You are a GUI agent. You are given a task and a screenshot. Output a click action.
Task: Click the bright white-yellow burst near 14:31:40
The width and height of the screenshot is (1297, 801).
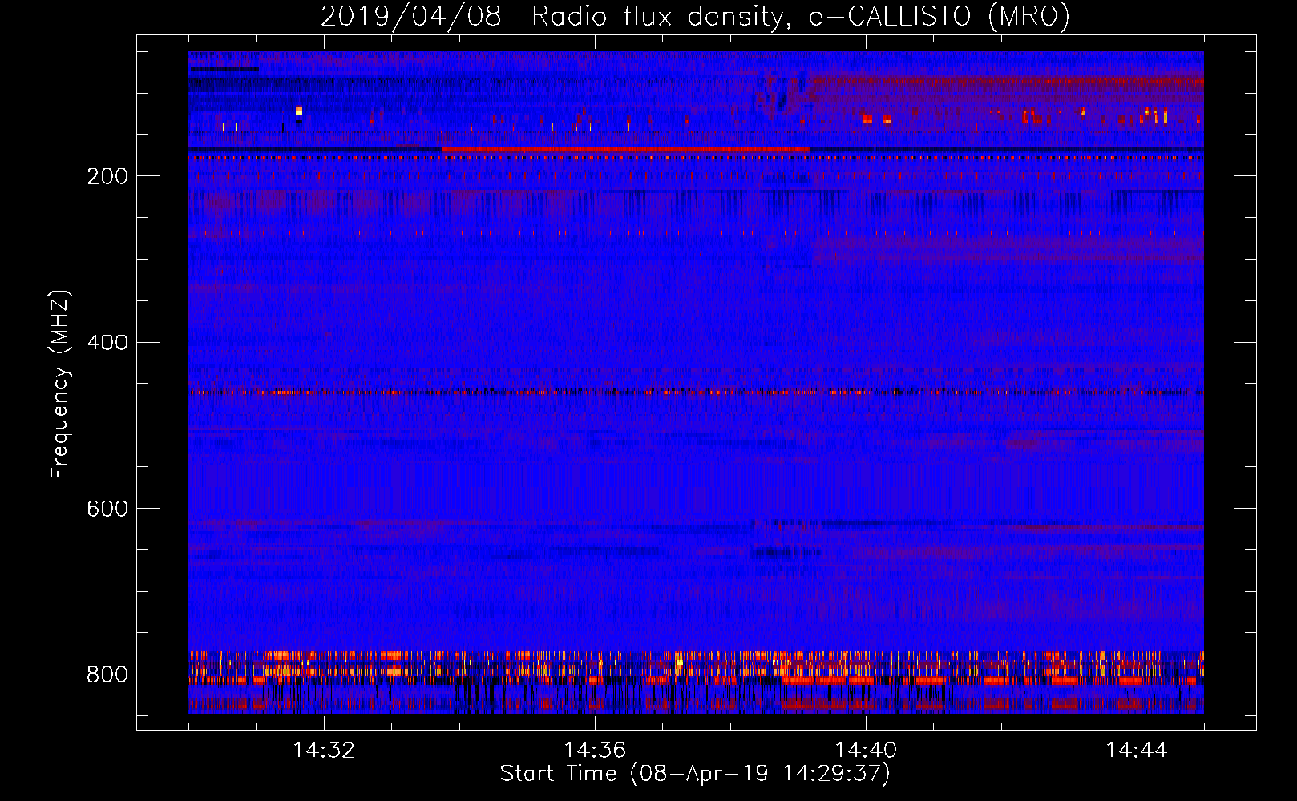click(299, 111)
